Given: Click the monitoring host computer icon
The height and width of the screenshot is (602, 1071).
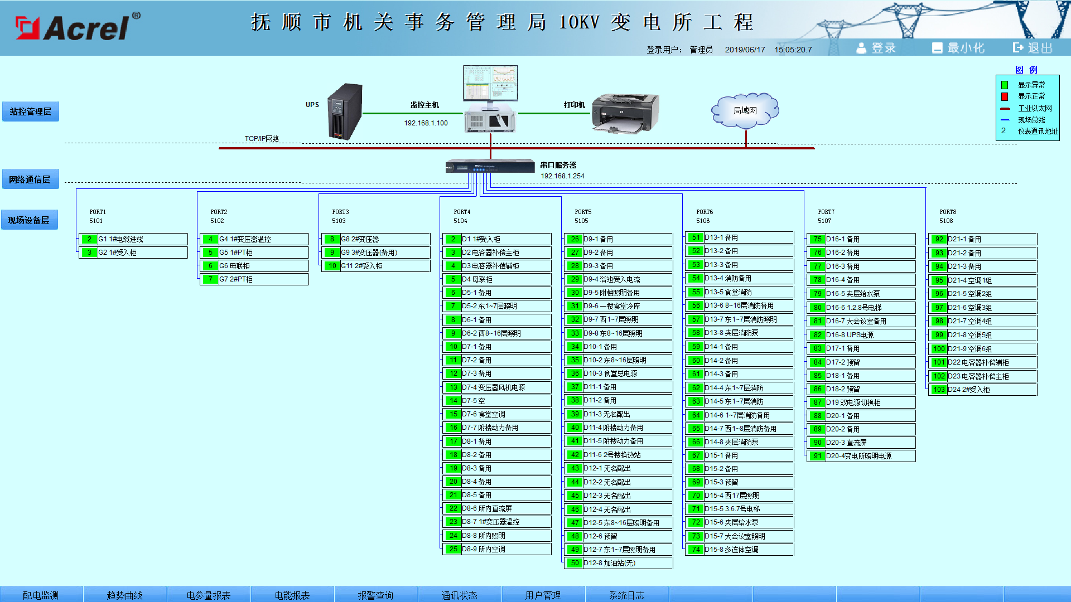Looking at the screenshot, I should point(490,99).
